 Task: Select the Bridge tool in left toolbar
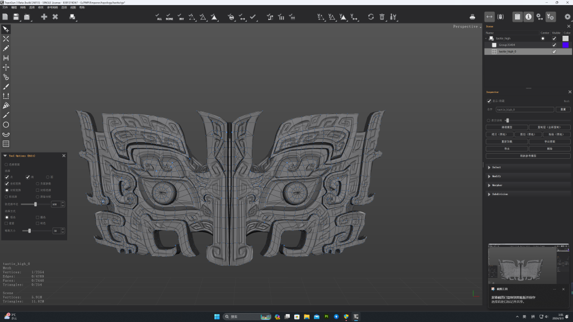[6, 58]
